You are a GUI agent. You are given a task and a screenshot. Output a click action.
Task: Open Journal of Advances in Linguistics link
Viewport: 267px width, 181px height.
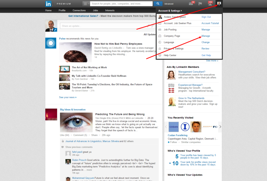(83, 141)
